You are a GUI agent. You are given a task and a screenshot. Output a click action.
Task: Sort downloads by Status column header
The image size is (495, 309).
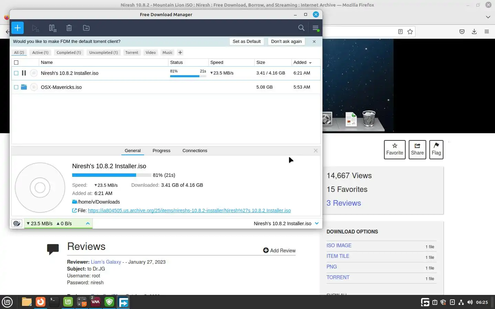tap(188, 62)
